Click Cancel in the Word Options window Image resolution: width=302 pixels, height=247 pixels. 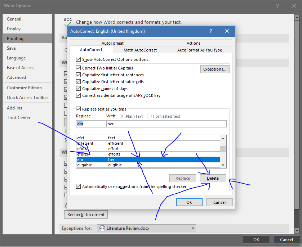287,240
